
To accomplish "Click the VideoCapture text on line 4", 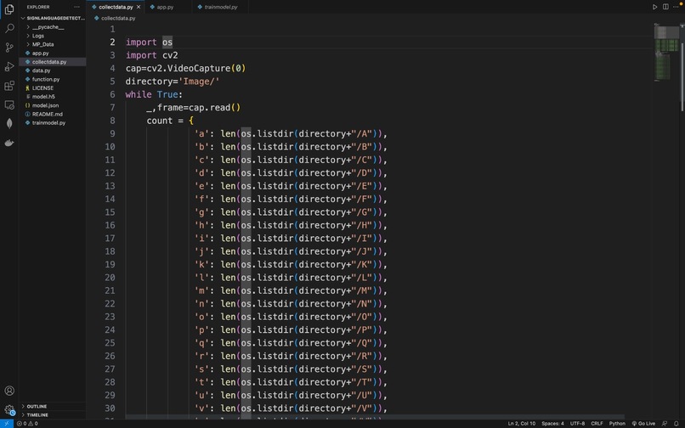I will click(199, 68).
